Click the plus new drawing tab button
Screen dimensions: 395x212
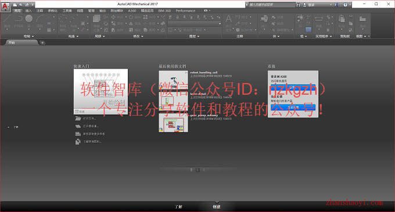click(x=42, y=42)
